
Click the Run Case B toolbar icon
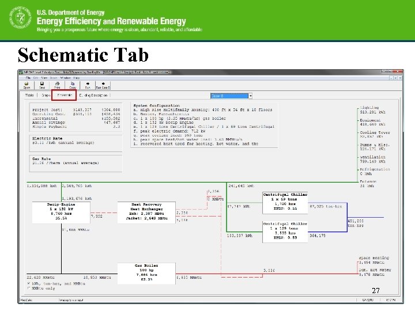click(x=103, y=85)
